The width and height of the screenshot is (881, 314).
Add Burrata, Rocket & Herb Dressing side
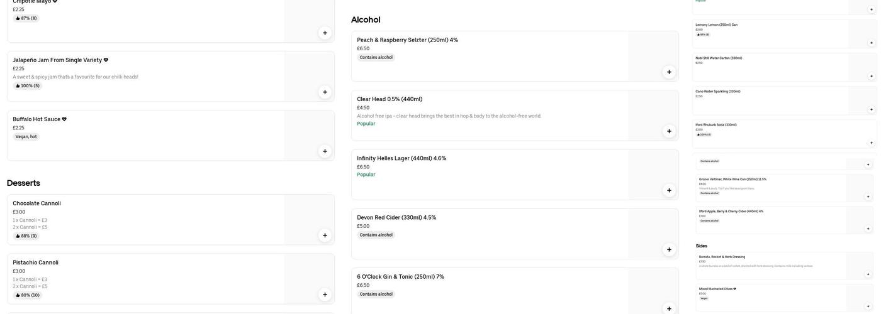click(x=868, y=274)
